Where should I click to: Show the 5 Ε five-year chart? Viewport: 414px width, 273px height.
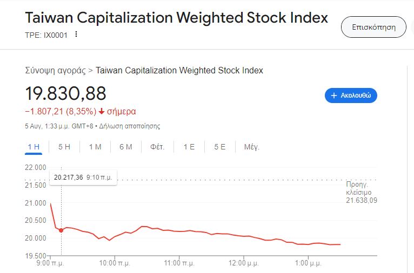[x=219, y=147]
